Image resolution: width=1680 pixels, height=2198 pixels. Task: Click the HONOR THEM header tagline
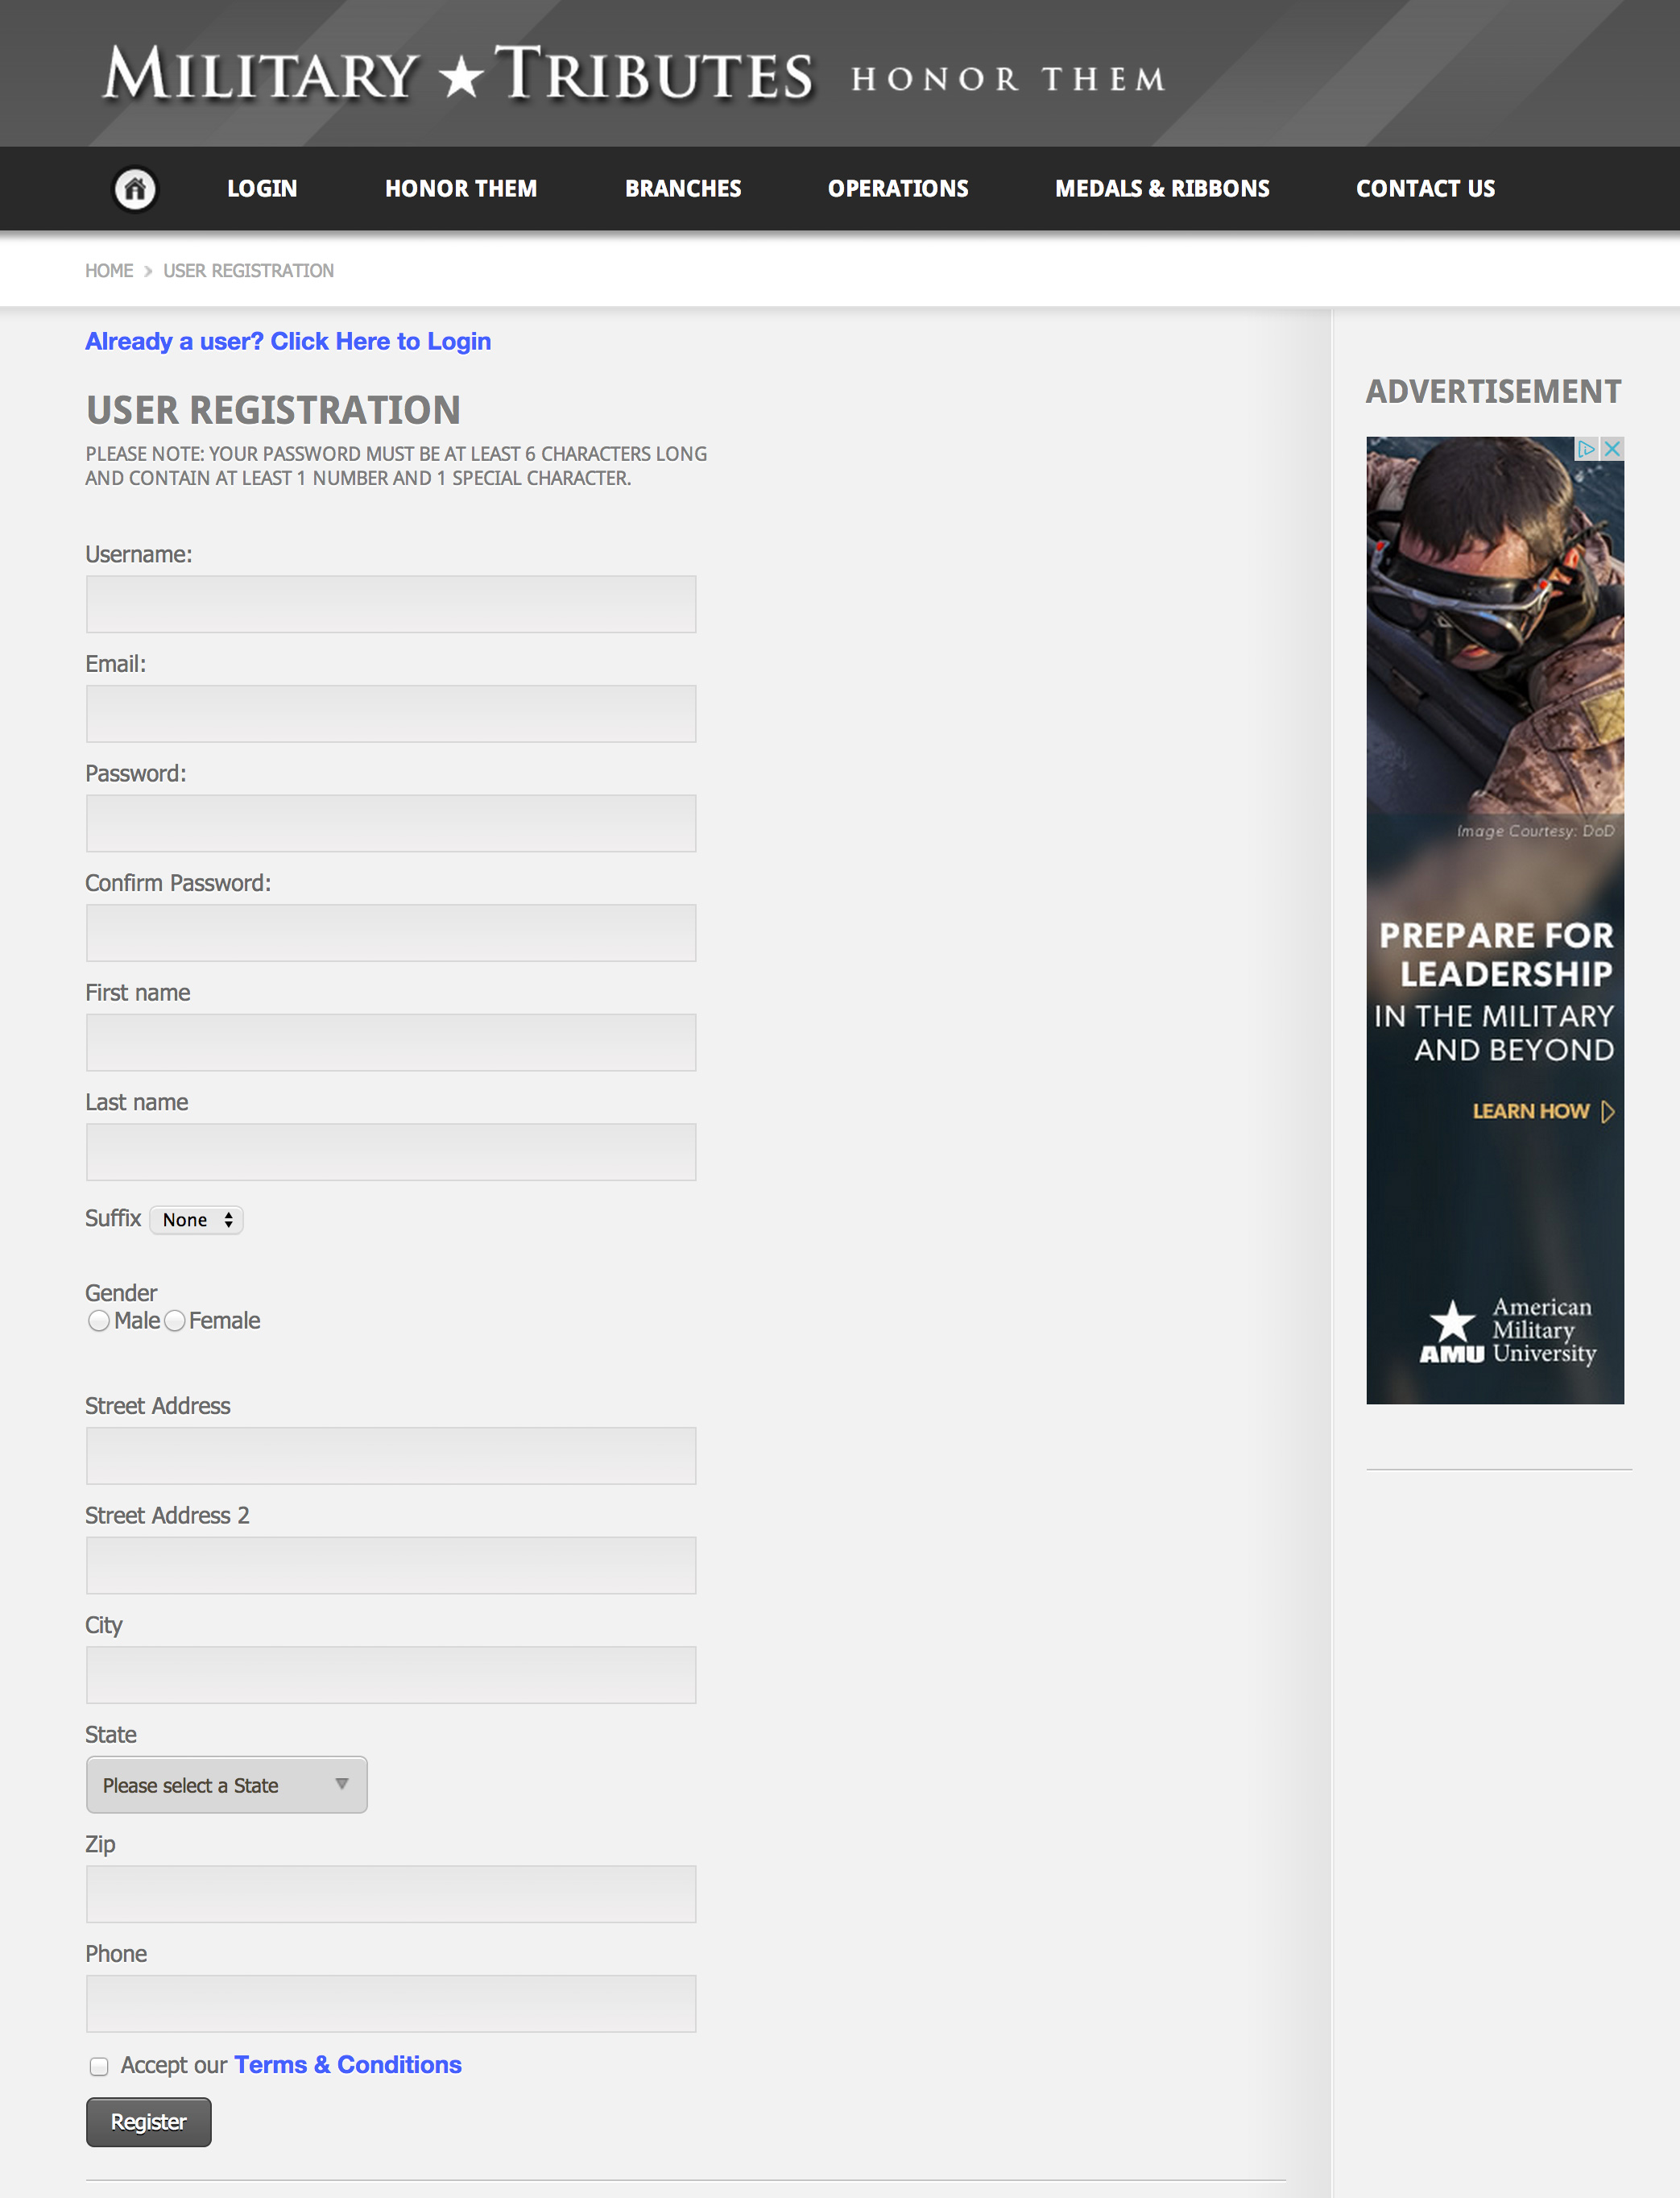(x=1008, y=79)
